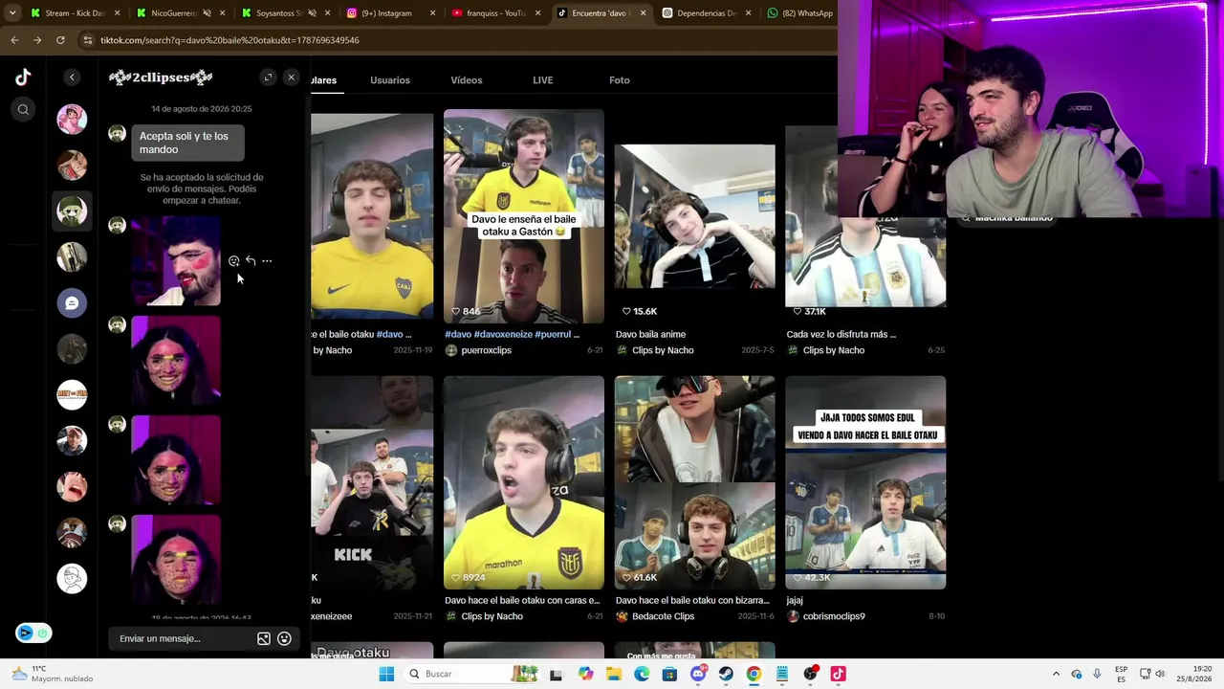Open the video with 8924 likes
This screenshot has height=689, width=1224.
[x=524, y=483]
